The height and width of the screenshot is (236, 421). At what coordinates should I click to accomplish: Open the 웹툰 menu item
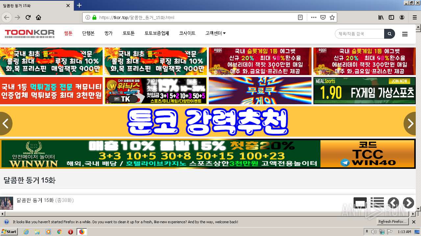(68, 33)
